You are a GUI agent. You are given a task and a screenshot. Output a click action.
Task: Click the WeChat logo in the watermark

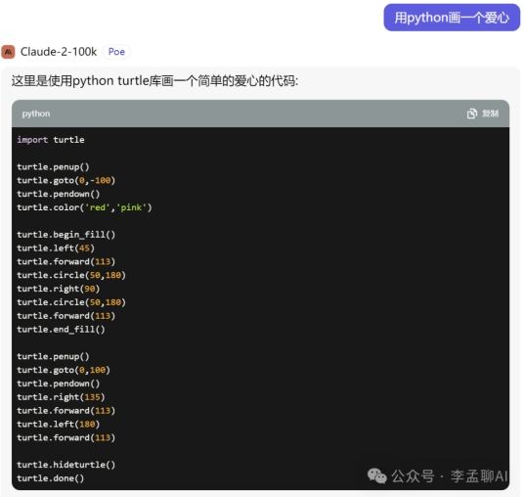pos(377,475)
